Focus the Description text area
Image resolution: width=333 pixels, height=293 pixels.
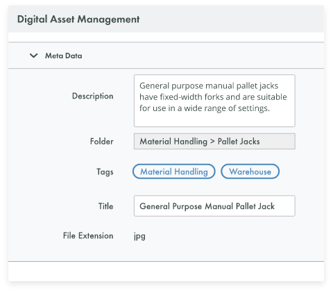point(214,101)
